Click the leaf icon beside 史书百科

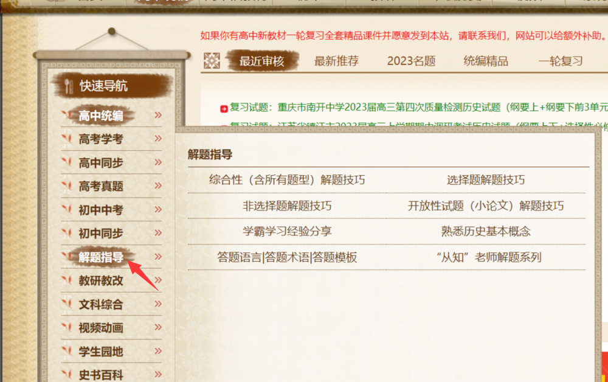coord(67,374)
